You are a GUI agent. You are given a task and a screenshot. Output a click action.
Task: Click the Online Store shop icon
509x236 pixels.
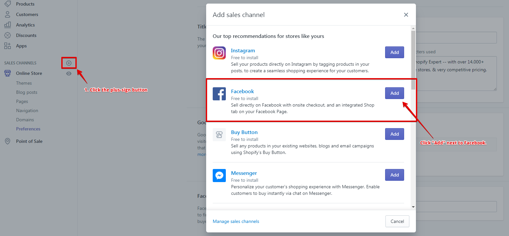(x=8, y=73)
